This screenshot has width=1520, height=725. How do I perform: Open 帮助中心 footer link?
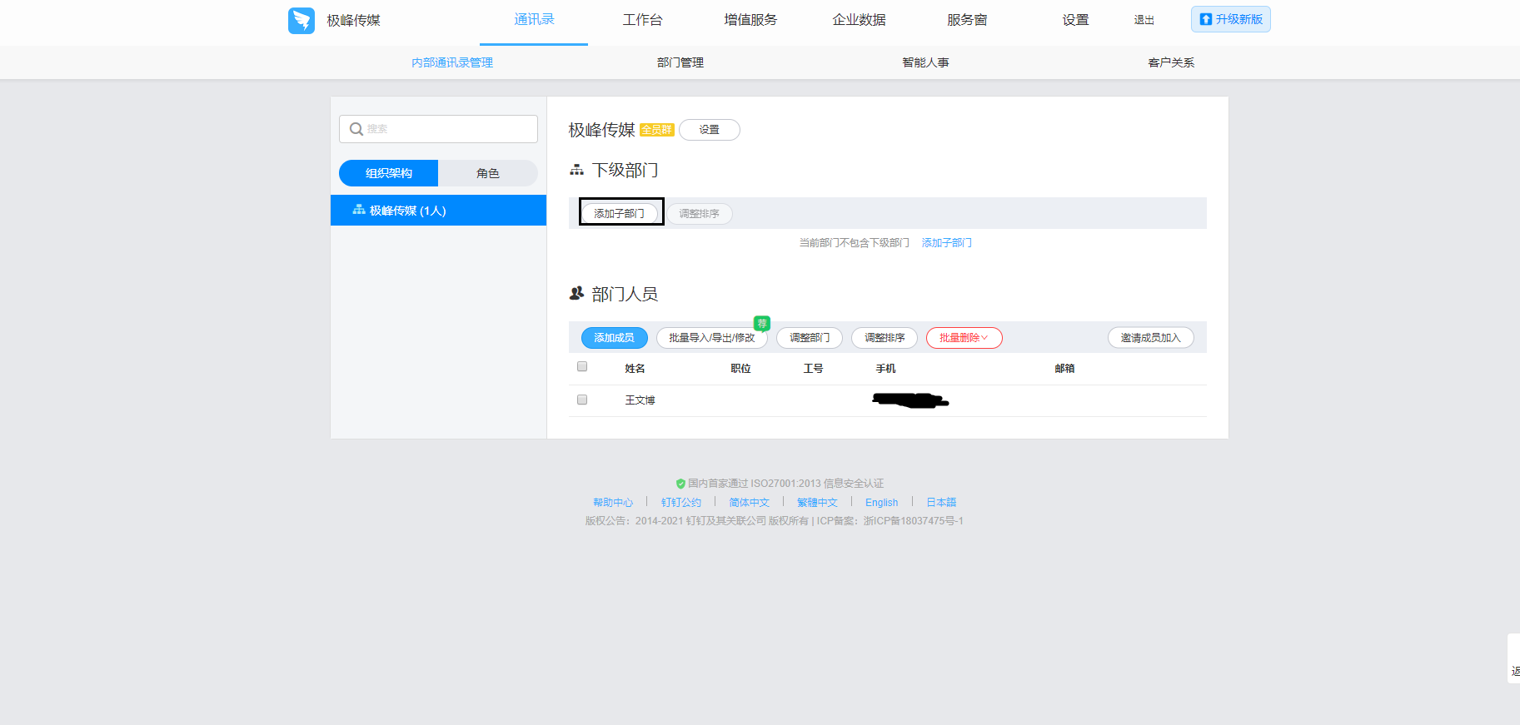coord(613,503)
